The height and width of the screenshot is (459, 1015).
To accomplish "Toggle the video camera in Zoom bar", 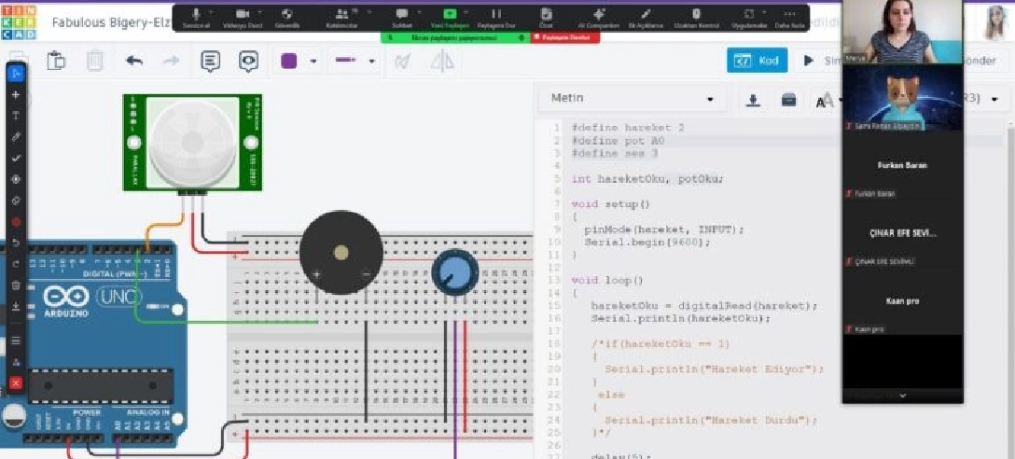I will coord(243,16).
